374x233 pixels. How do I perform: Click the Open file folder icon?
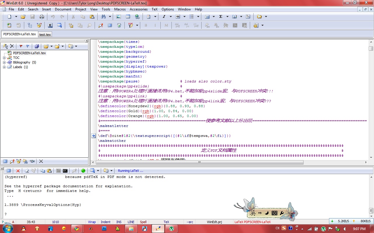[23, 17]
